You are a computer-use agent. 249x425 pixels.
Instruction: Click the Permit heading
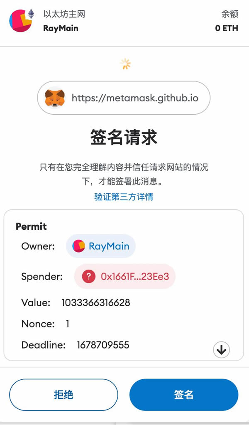coord(31,226)
